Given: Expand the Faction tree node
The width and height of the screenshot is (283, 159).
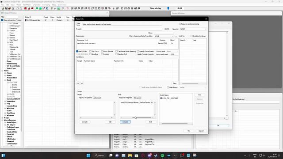Looking at the screenshot, I should [x=8, y=30].
